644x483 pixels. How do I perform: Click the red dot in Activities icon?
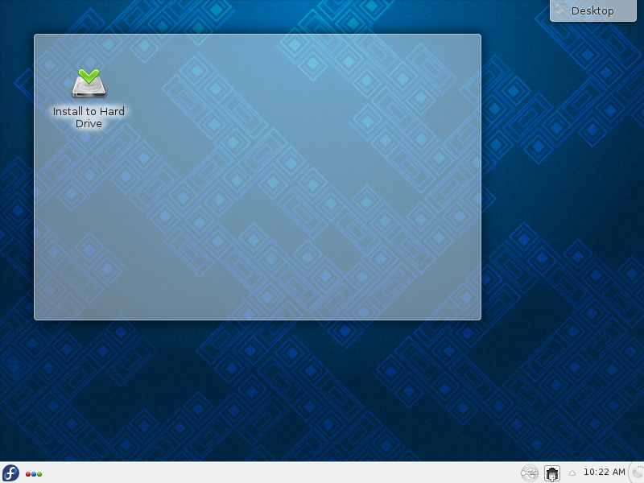pos(28,473)
